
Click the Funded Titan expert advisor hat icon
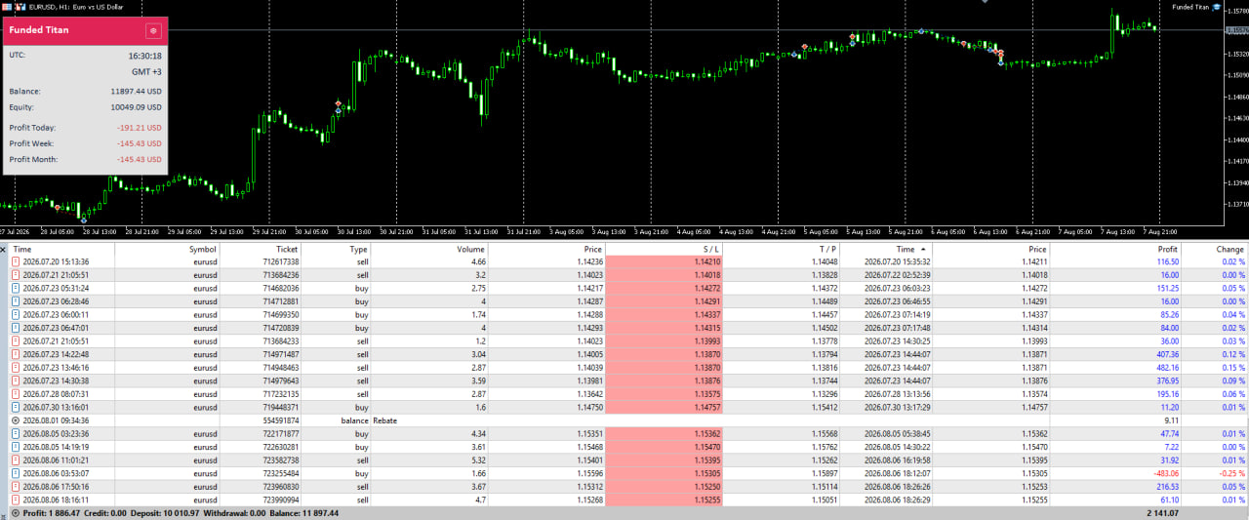coord(1217,7)
